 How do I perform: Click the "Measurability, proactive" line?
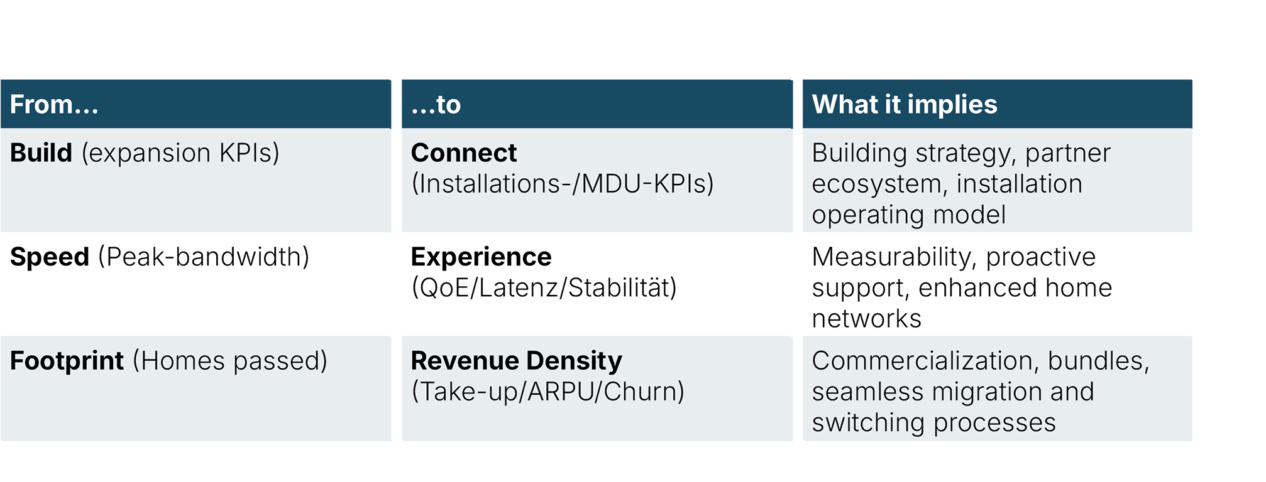coord(954,257)
